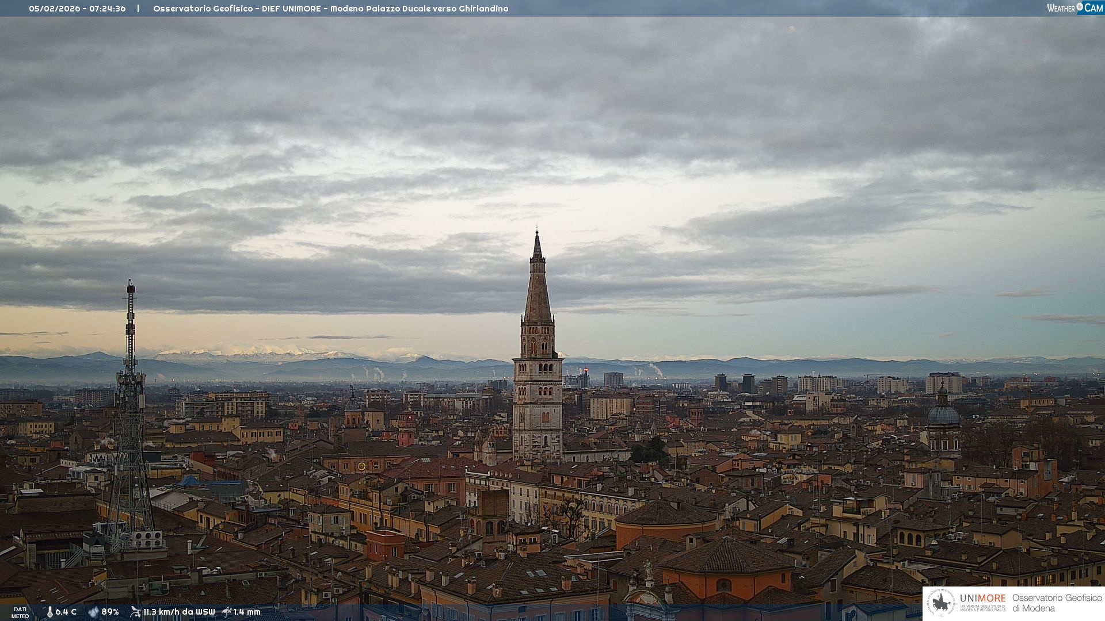This screenshot has width=1105, height=621.
Task: Click the wind anemometer icon
Action: pos(135,612)
